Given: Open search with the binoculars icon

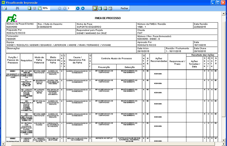Looking at the screenshot, I should point(17,9).
